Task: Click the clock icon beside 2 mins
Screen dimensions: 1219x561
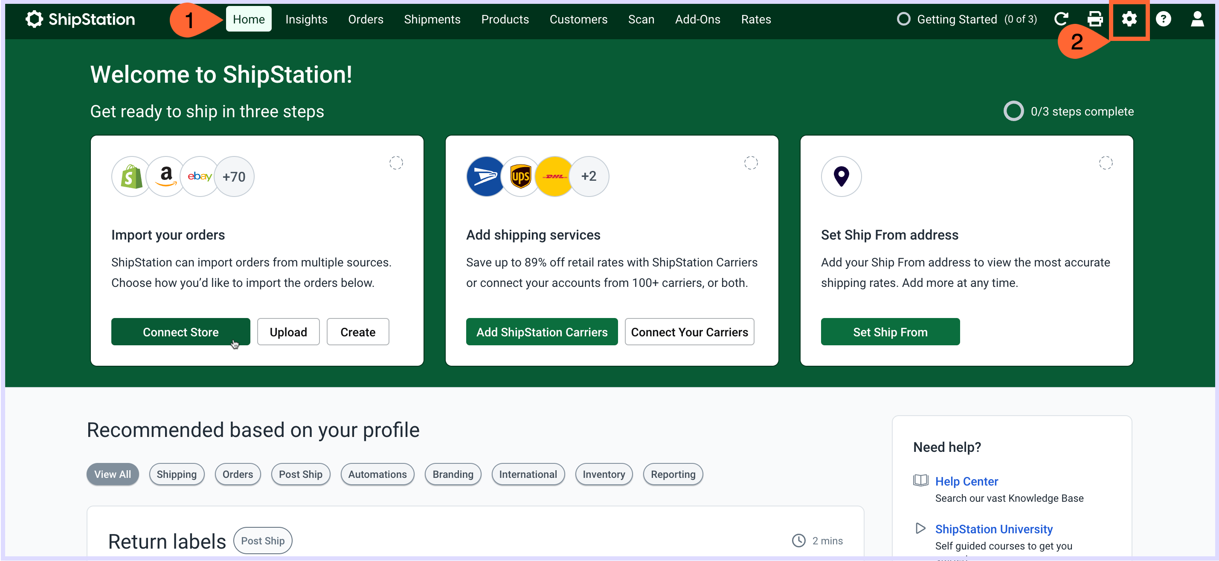Action: [x=799, y=540]
